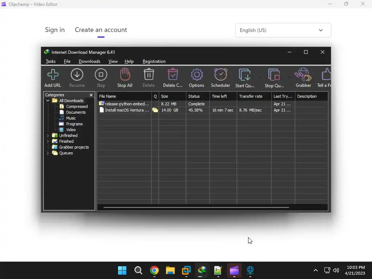The image size is (372, 279).
Task: Click the Resume download icon
Action: (x=77, y=78)
